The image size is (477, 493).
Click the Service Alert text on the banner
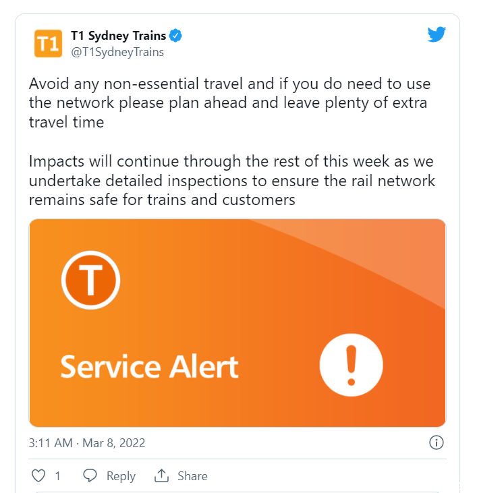(x=149, y=366)
